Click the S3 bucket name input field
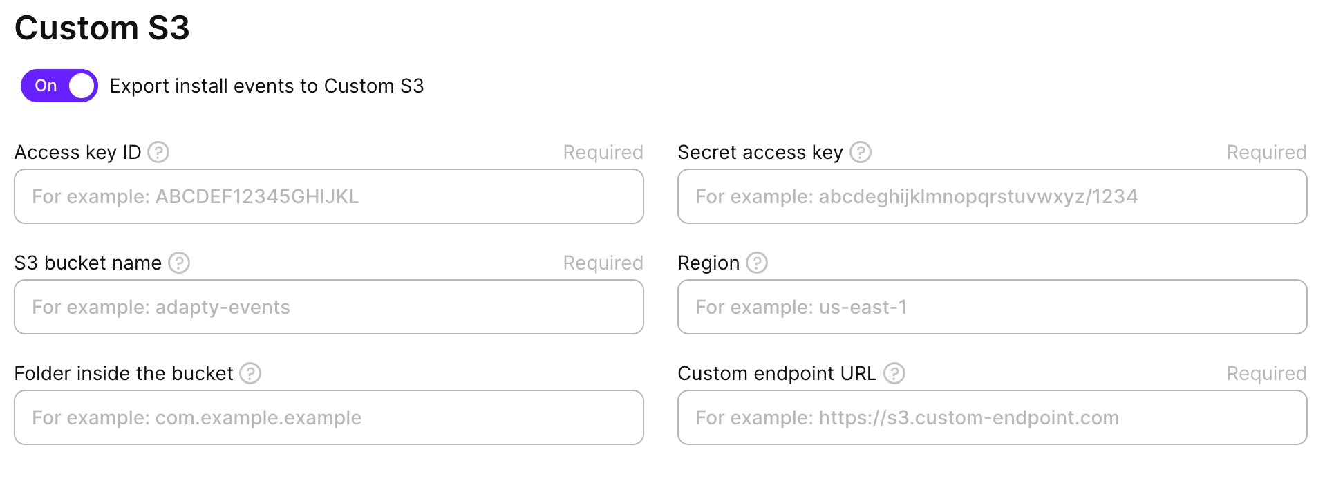Screen dimensions: 1334x481 tap(328, 307)
